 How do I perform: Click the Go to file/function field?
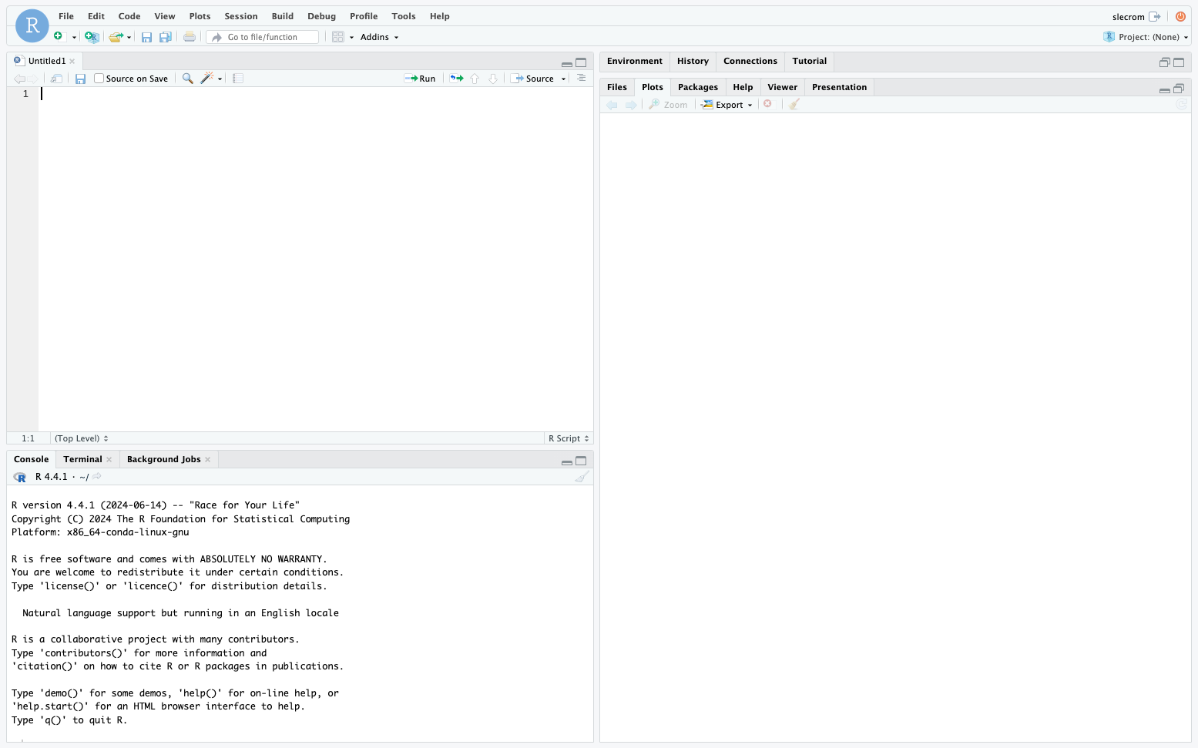[x=263, y=37]
